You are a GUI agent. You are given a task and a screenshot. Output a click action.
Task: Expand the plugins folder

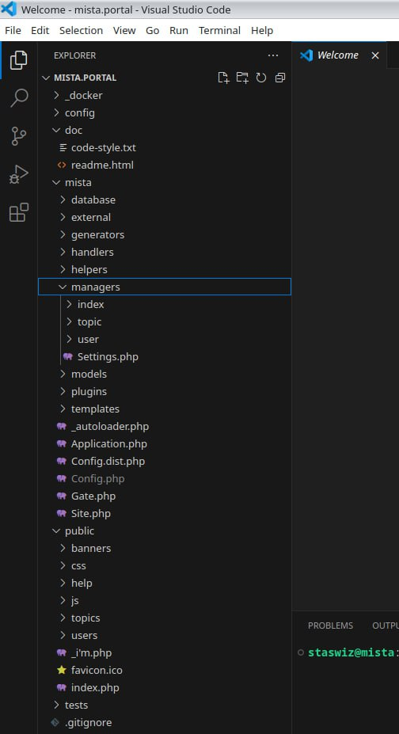tap(165, 391)
